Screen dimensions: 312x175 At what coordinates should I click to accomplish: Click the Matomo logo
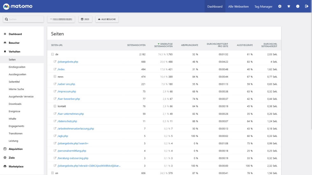point(17,6)
